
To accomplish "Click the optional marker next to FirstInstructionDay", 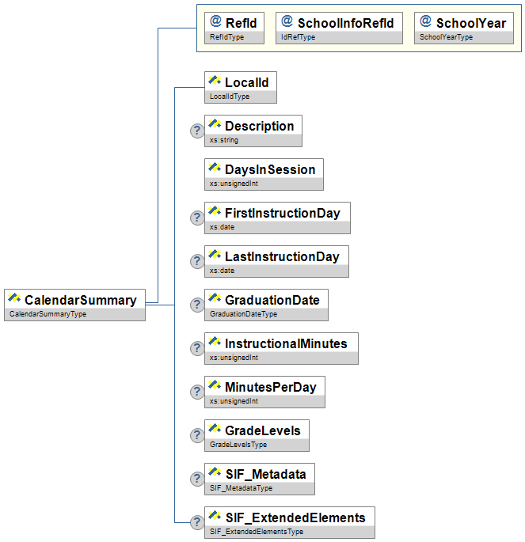I will pos(197,218).
